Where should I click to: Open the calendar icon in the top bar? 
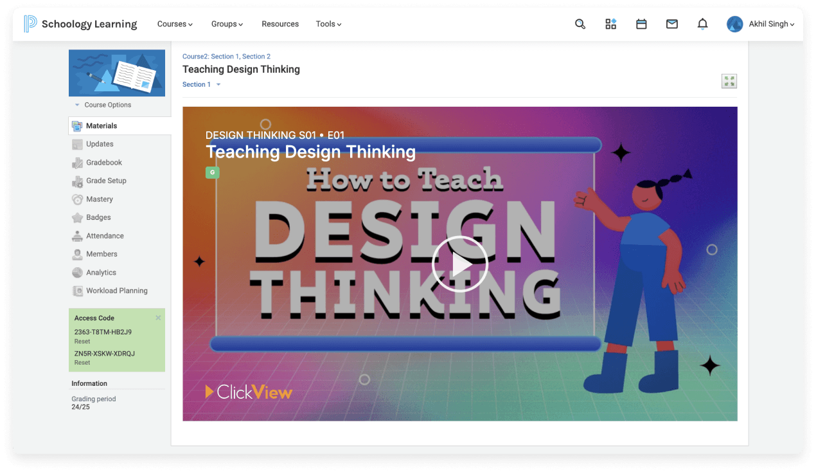click(x=641, y=24)
